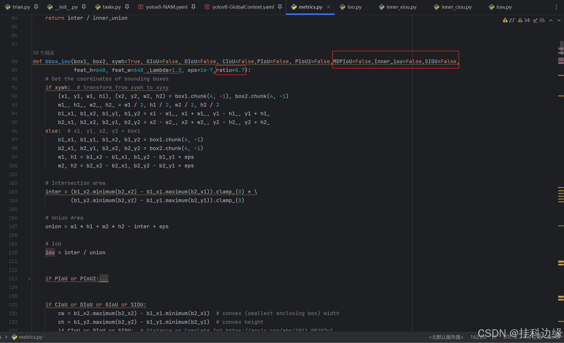Open the editor tabs overflow menu

[556, 7]
